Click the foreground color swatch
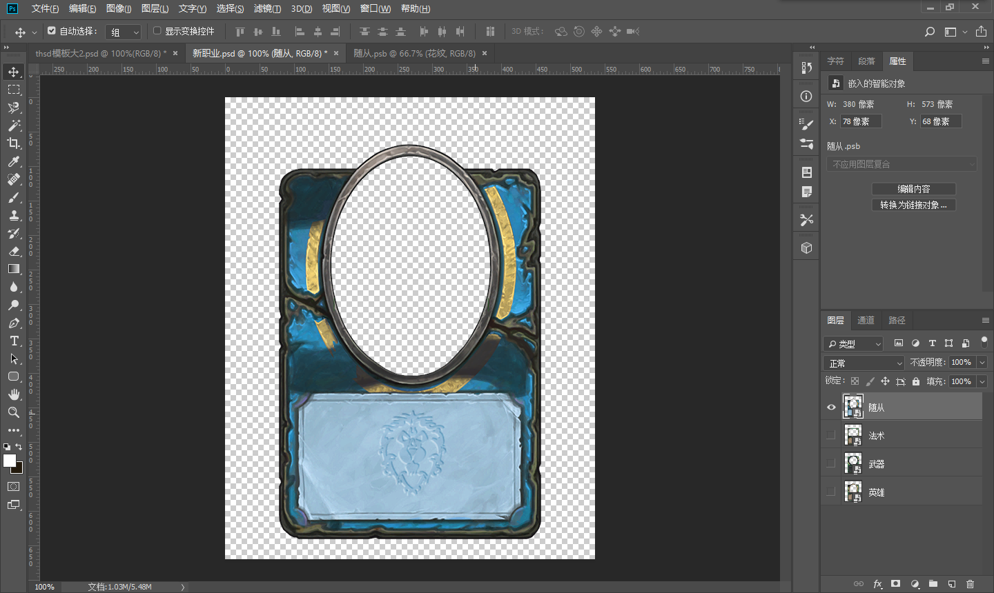Viewport: 994px width, 593px height. pyautogui.click(x=9, y=461)
